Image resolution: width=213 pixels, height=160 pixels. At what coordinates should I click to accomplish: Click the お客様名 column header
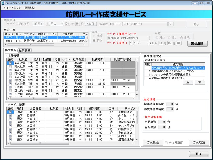point(35,109)
